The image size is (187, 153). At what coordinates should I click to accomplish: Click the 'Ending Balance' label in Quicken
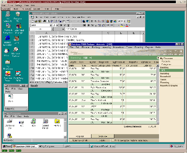click(133, 127)
